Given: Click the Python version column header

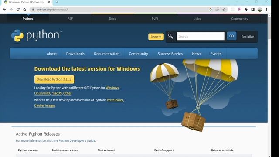Looking at the screenshot, I should 28,150.
